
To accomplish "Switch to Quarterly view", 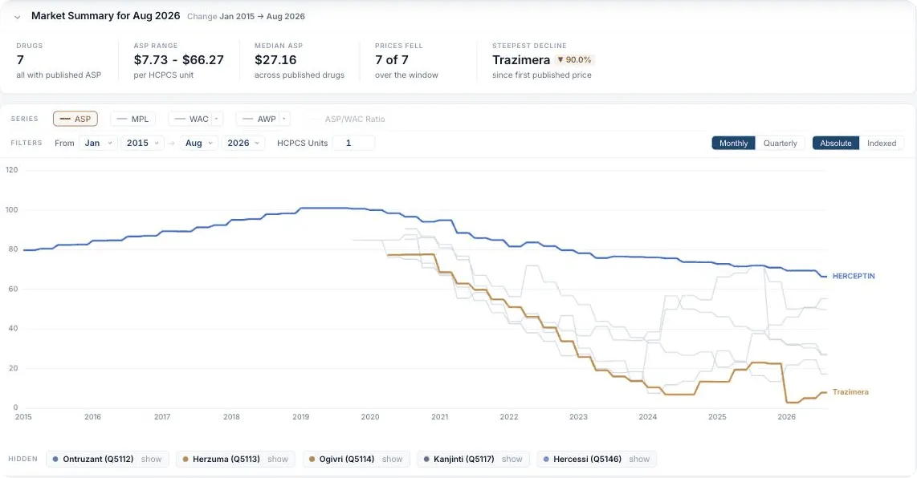I will click(780, 144).
